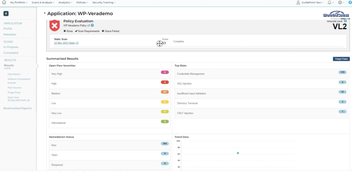This screenshot has height=172, width=352.
Task: Open Software Composition Analysis link
Action: 19,81
